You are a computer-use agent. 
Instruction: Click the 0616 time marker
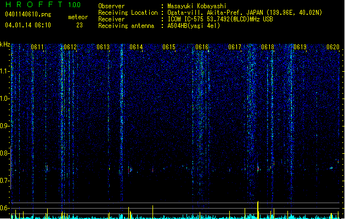coord(202,47)
